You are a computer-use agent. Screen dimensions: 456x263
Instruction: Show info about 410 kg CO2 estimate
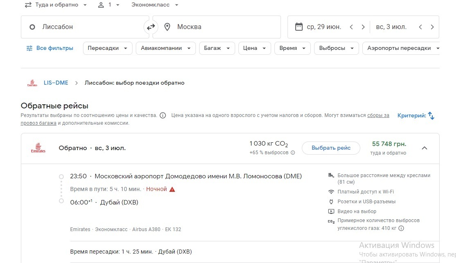coord(401,228)
